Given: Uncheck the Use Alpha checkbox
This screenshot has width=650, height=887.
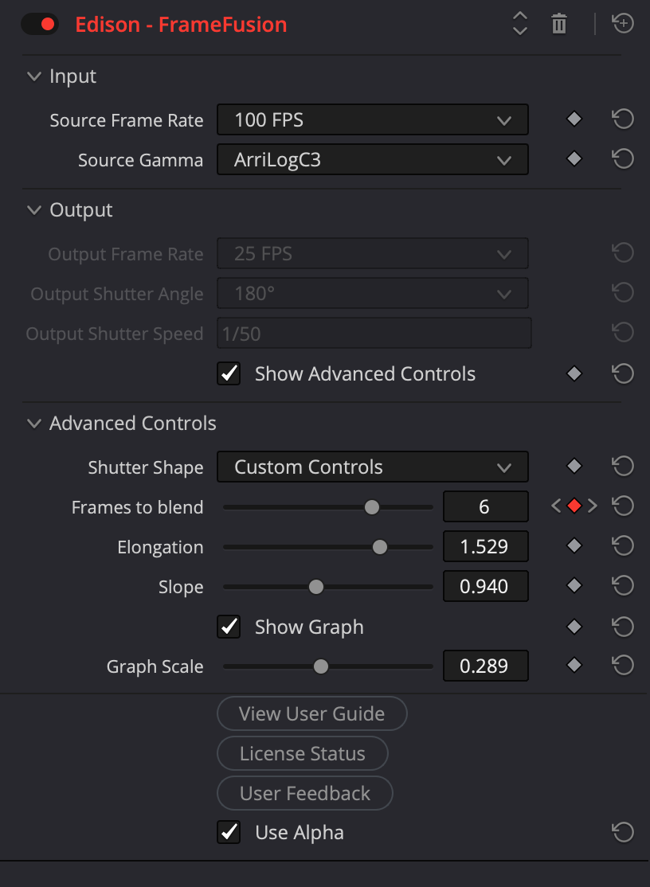Looking at the screenshot, I should pyautogui.click(x=229, y=833).
